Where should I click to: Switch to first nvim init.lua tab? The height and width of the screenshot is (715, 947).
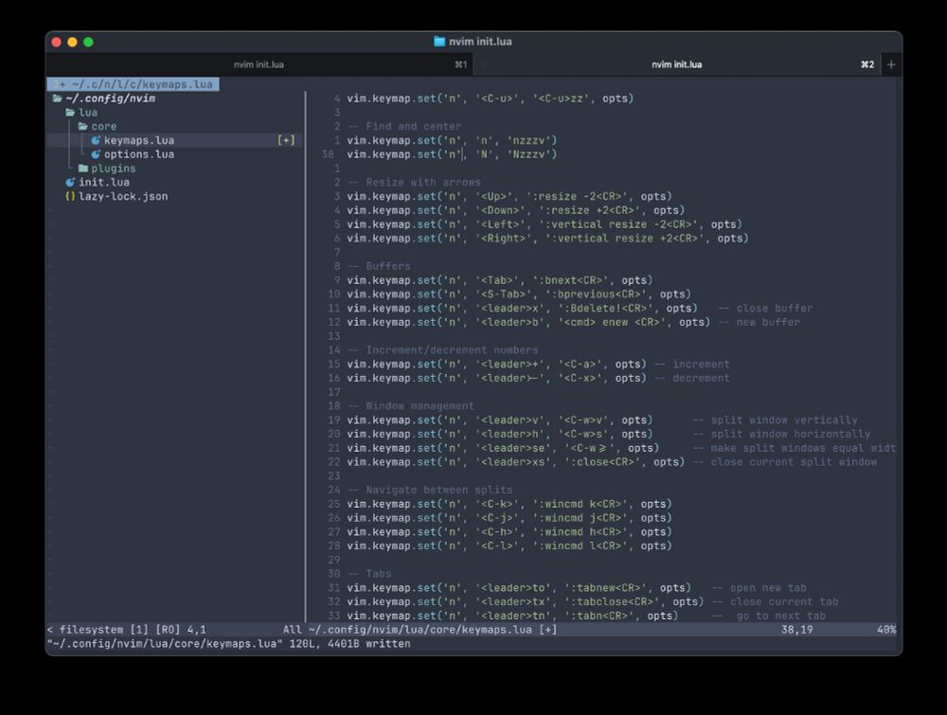[259, 64]
